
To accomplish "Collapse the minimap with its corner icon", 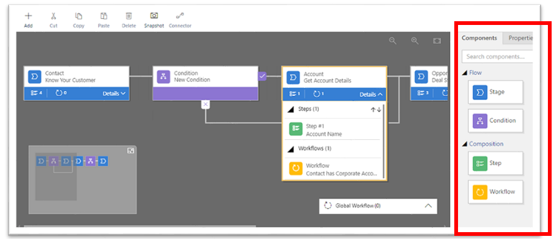I will 131,151.
